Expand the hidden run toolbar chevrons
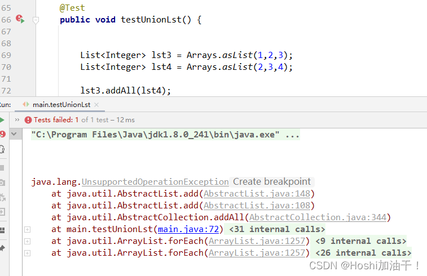This screenshot has width=427, height=276. (x=17, y=119)
